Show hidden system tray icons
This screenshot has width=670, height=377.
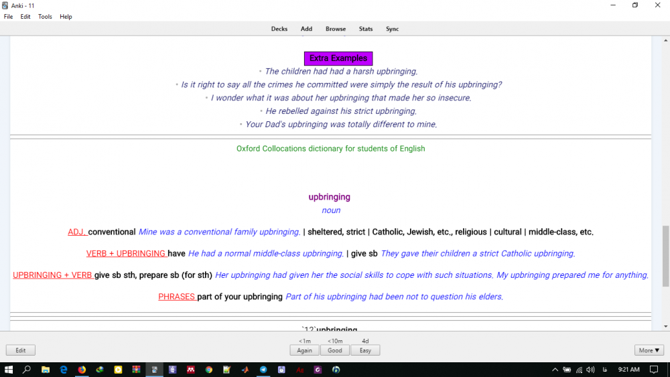555,370
